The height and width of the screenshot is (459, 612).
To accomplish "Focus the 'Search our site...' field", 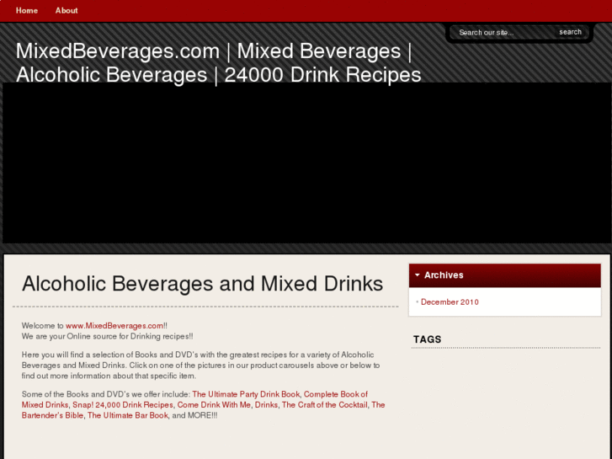I will point(504,32).
